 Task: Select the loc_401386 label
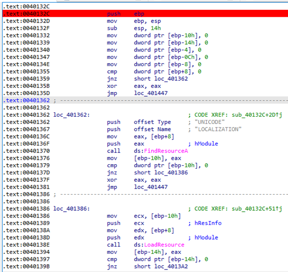point(72,209)
